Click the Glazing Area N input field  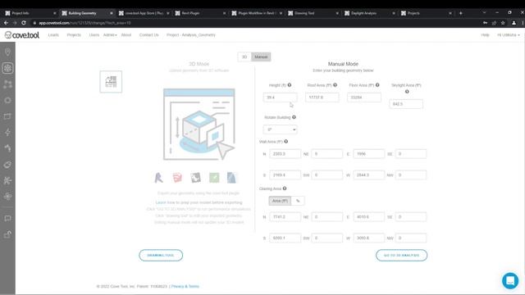click(285, 216)
